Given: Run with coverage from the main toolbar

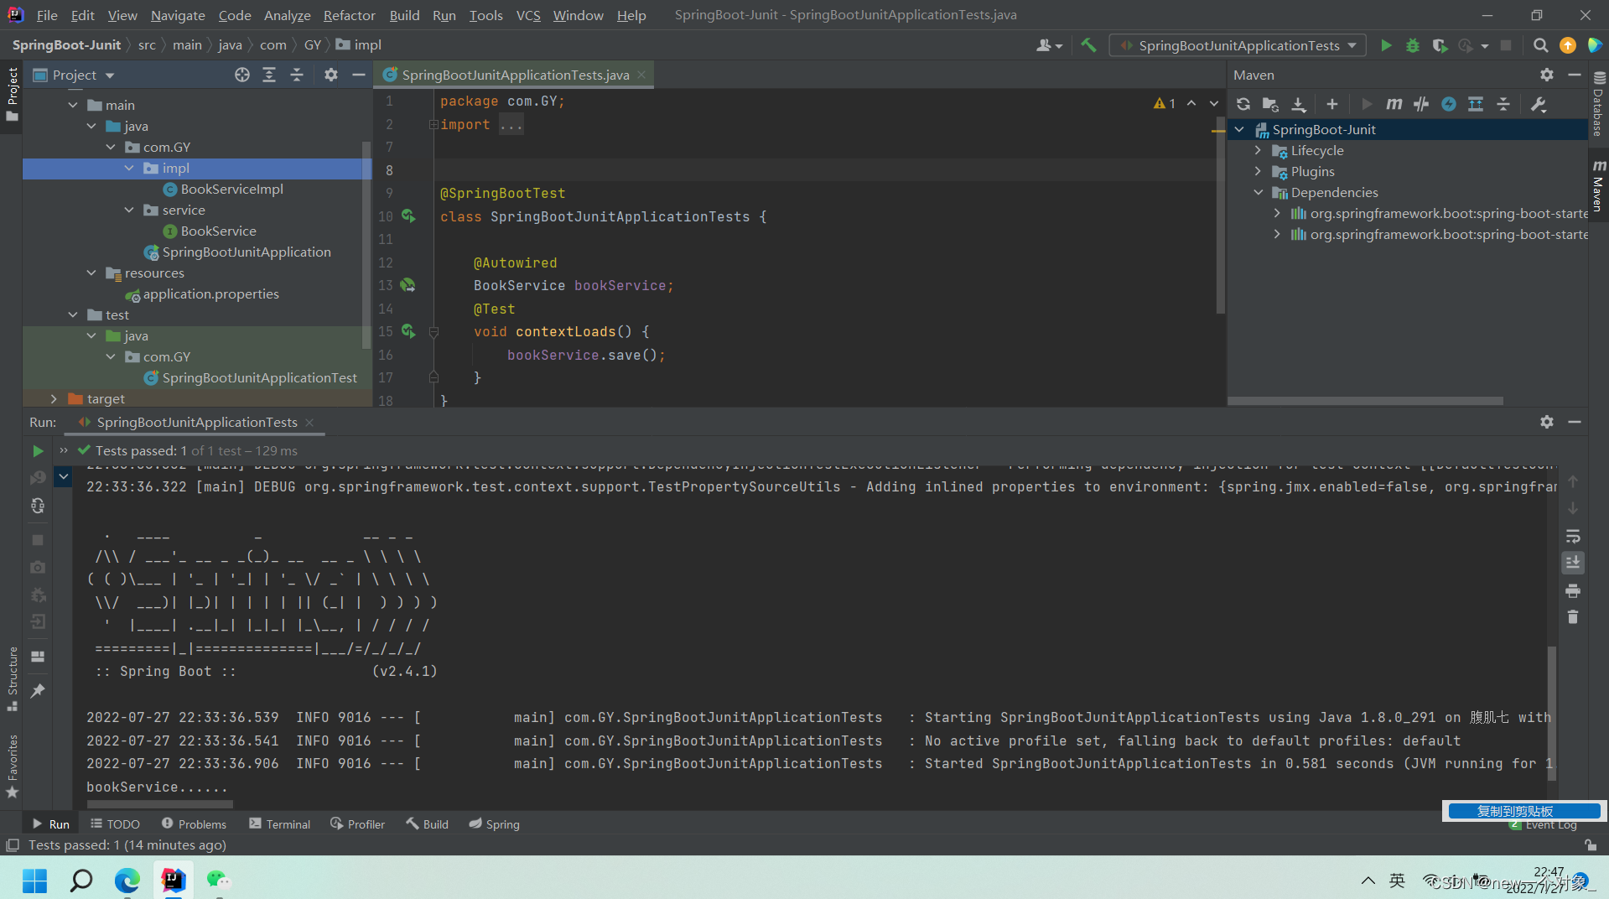Looking at the screenshot, I should click(1440, 45).
